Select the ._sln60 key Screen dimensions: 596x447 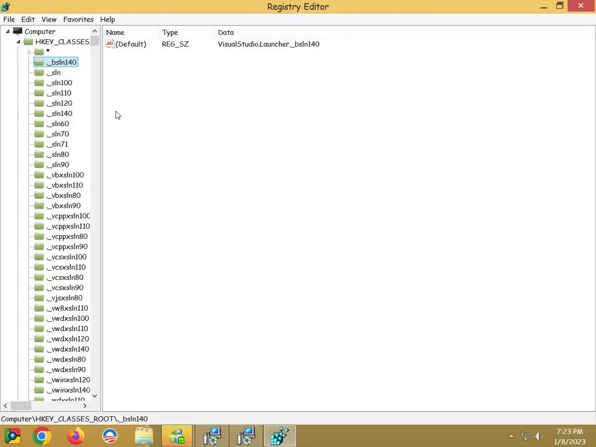click(x=58, y=123)
